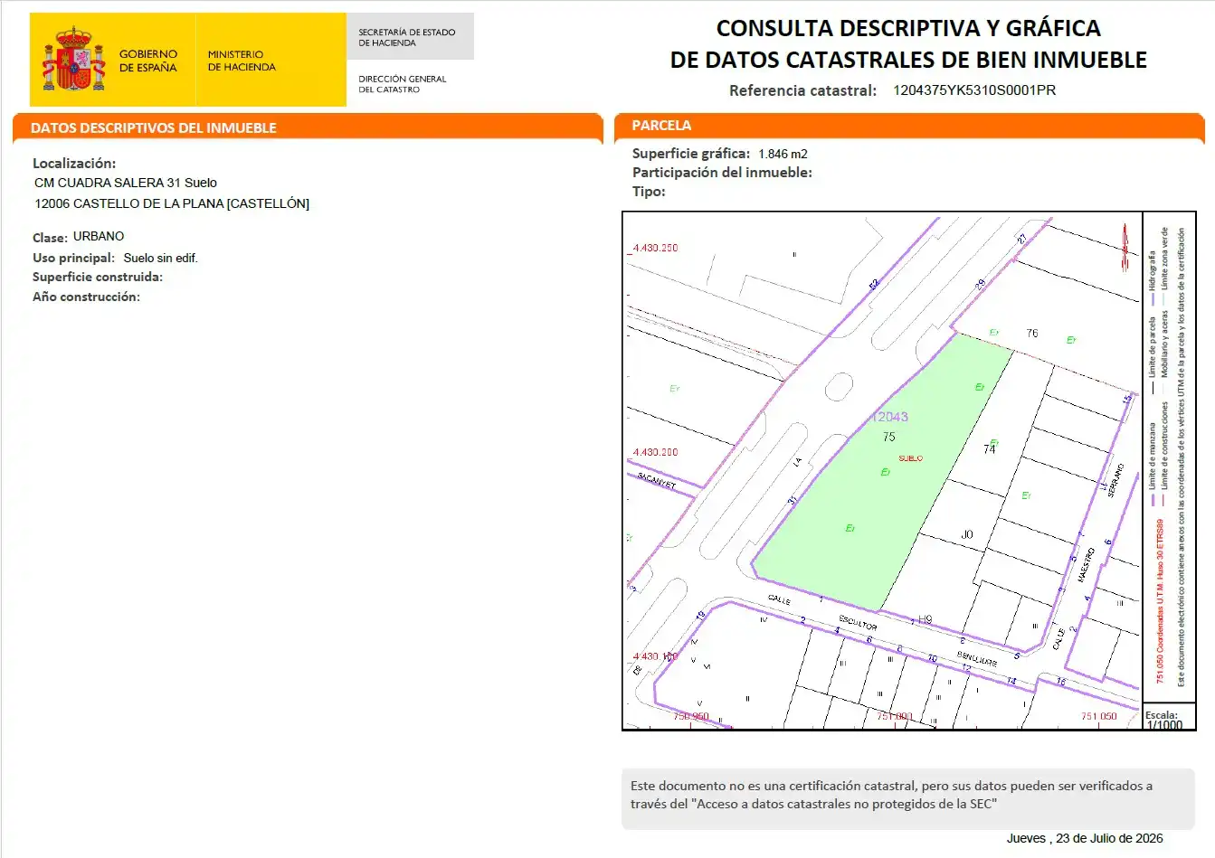Click the '4.430.200' coordinate label
This screenshot has width=1215, height=858.
pos(655,452)
